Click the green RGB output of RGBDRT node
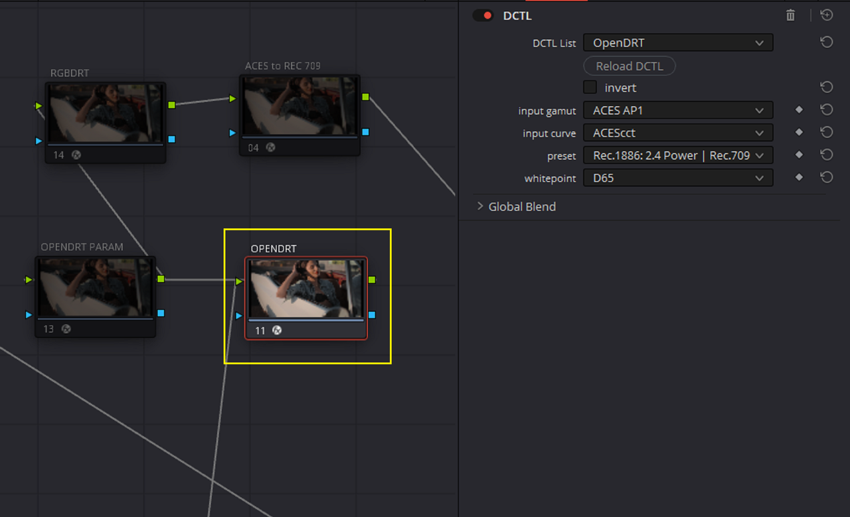Screen dimensions: 850x517 pos(171,105)
